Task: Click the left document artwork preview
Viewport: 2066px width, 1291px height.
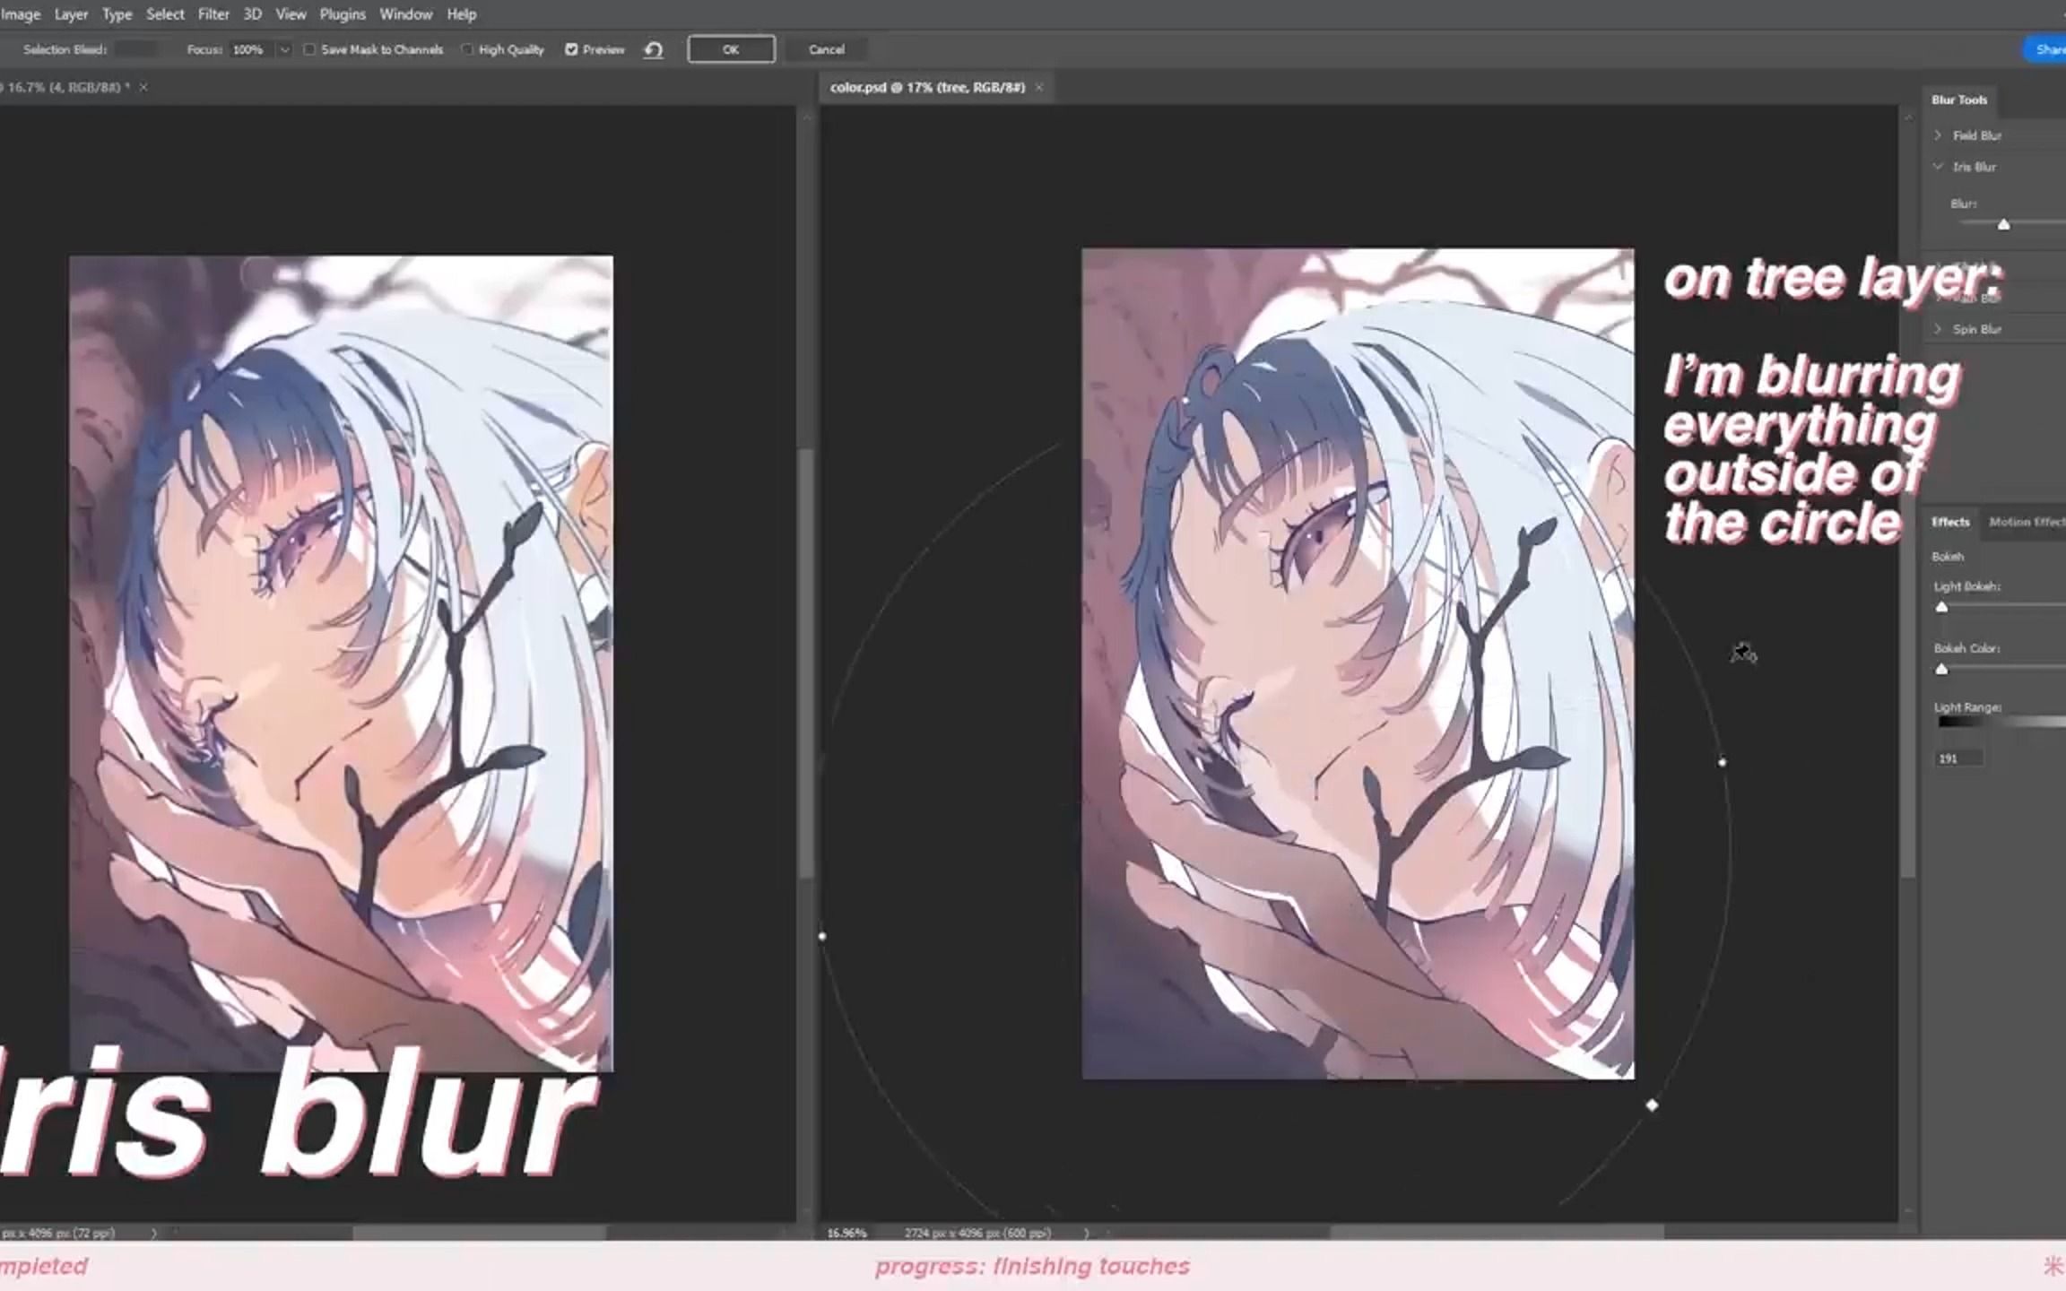Action: coord(342,663)
